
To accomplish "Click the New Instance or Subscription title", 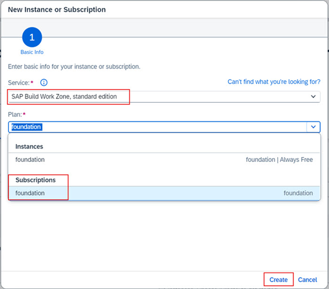I will 57,9.
